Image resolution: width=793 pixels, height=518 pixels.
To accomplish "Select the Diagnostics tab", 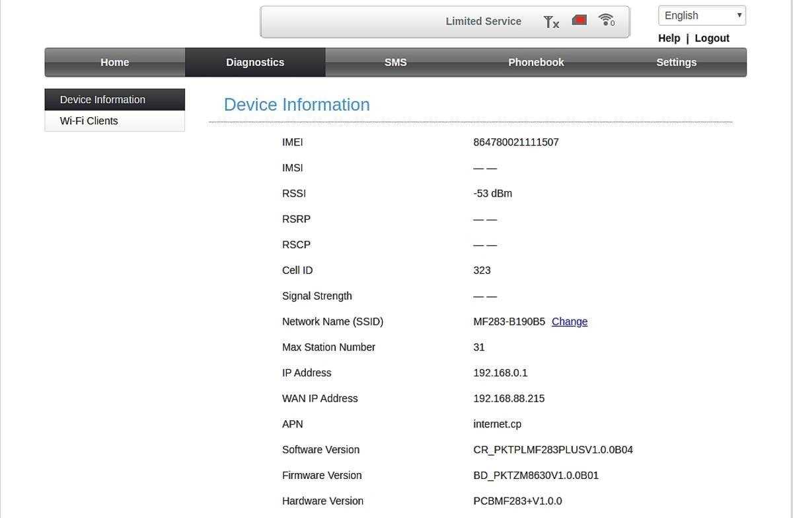I will (255, 62).
